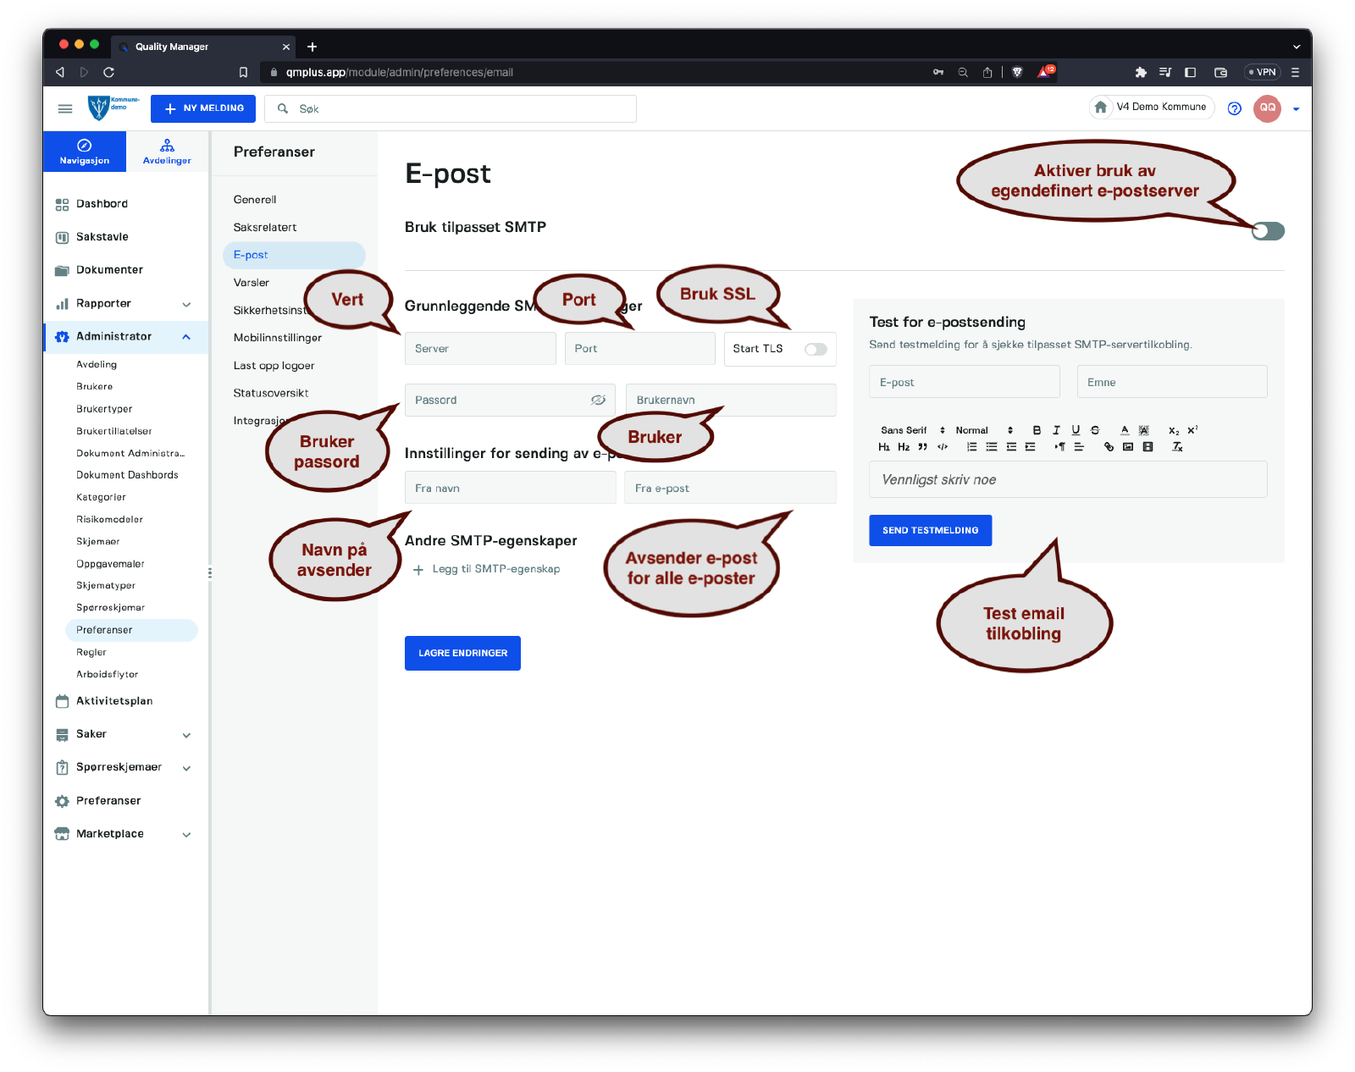Click the Server input field
Viewport: 1355px width, 1072px height.
[x=480, y=349]
